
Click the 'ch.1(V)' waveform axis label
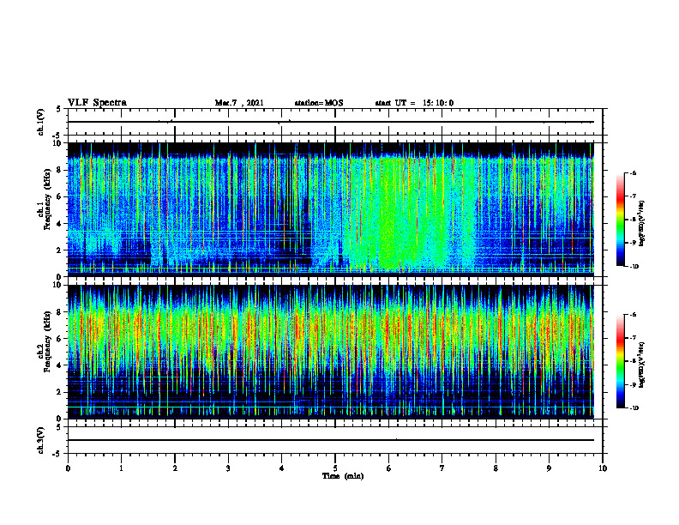point(41,122)
